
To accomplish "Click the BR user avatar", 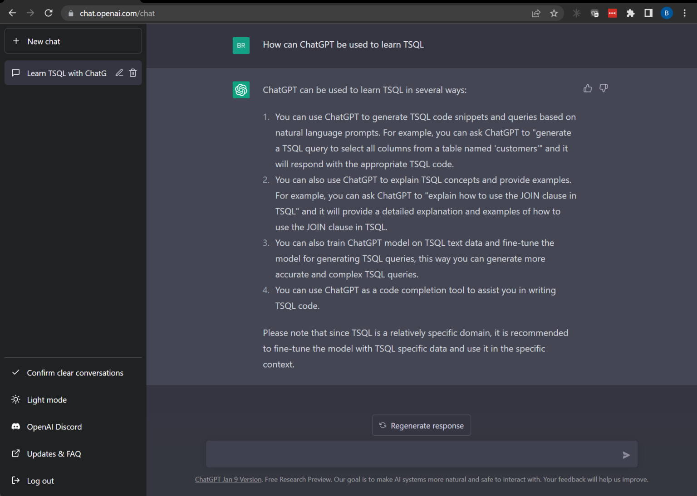I will (241, 45).
